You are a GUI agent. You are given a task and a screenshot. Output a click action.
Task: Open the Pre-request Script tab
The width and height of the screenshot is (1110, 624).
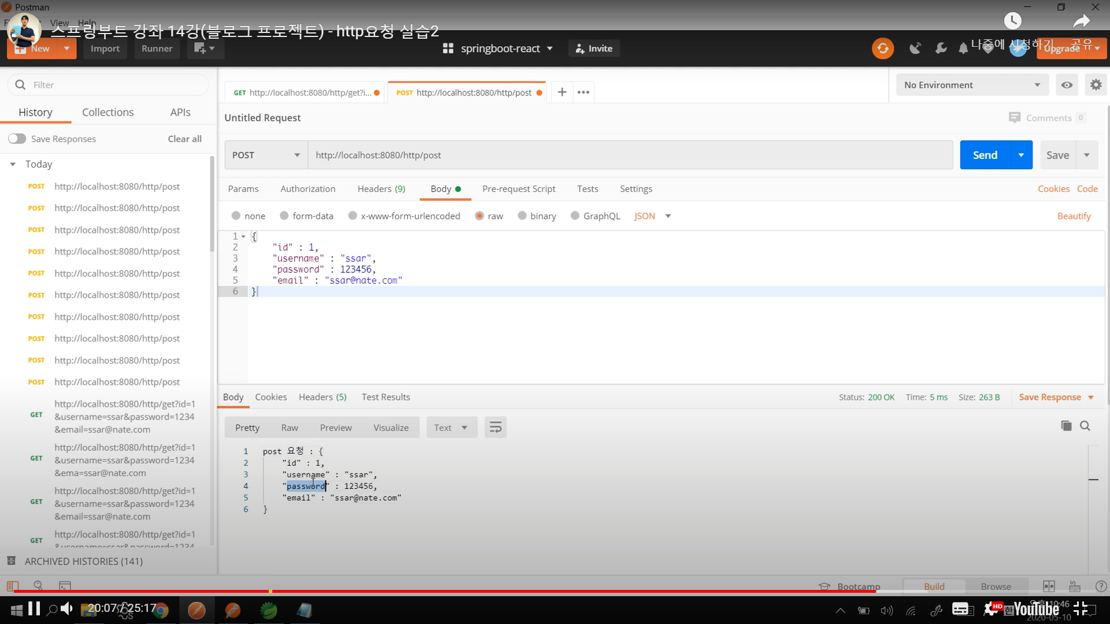(519, 189)
